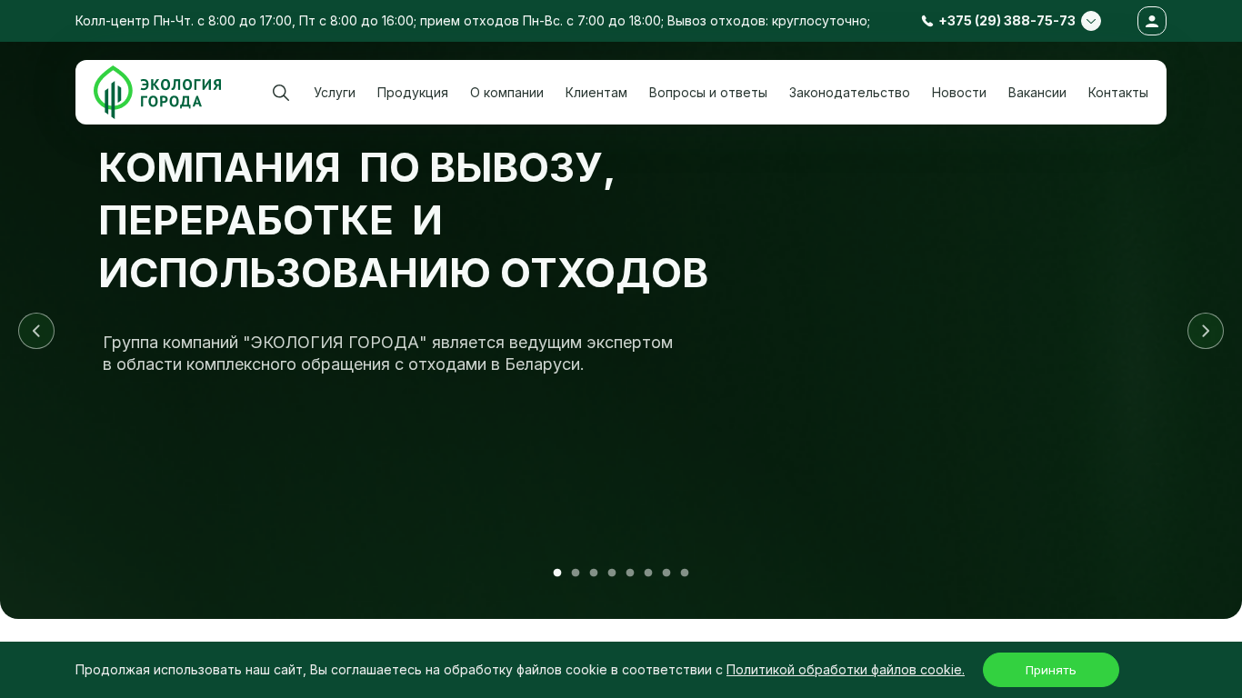The image size is (1242, 698).
Task: Open the О компании menu item
Action: pos(506,93)
